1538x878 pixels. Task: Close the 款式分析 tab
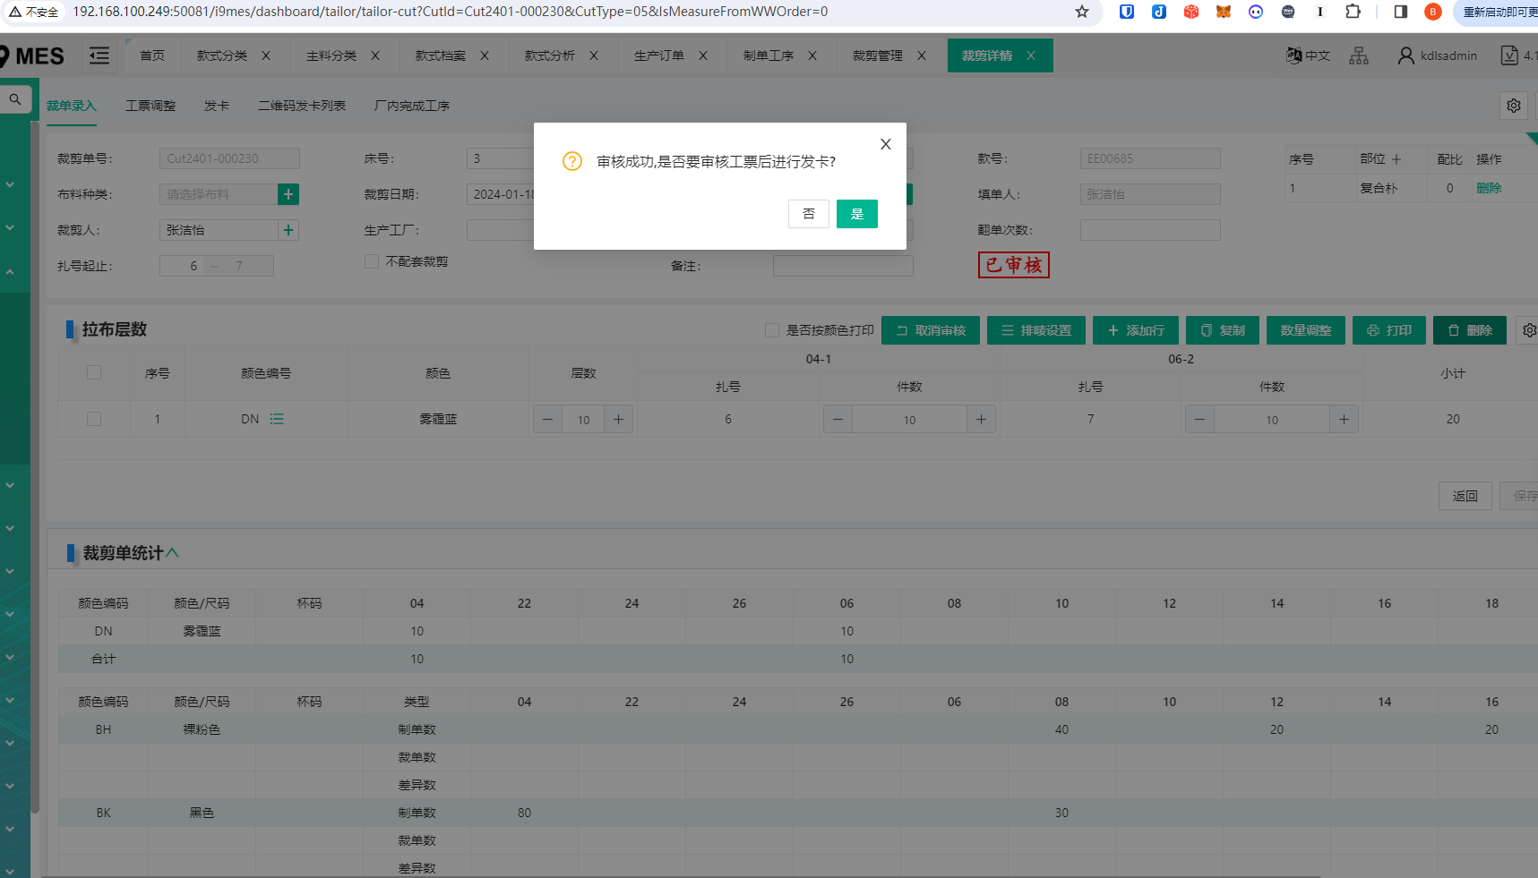click(x=594, y=55)
